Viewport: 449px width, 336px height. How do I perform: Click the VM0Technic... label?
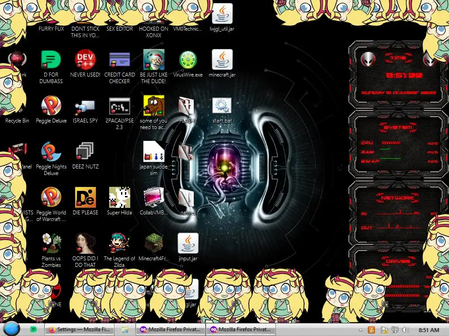tap(188, 28)
